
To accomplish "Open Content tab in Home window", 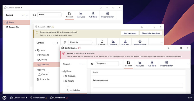I will pyautogui.click(x=69, y=15).
